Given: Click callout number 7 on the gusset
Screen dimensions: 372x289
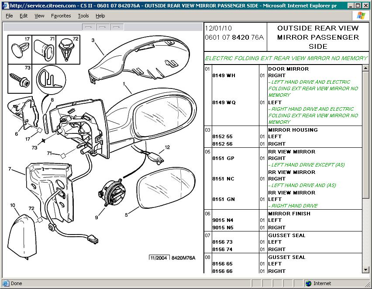Looking at the screenshot, I should pos(10,169).
